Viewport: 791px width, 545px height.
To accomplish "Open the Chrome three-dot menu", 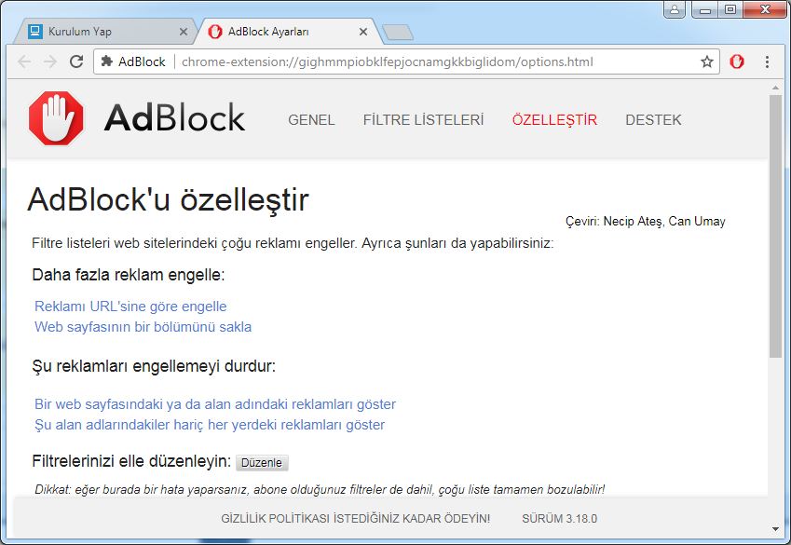I will coord(767,61).
